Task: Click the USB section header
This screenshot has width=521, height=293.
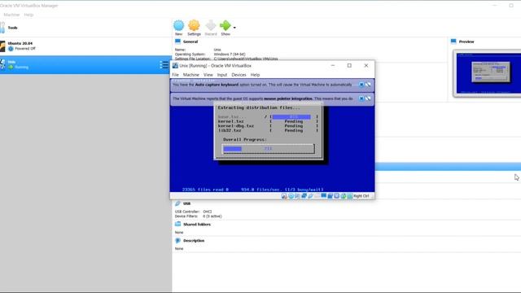Action: pos(186,203)
